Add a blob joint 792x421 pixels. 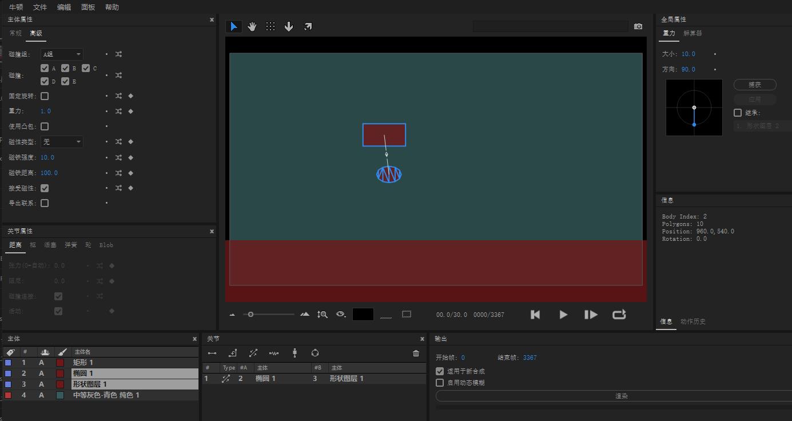point(315,353)
